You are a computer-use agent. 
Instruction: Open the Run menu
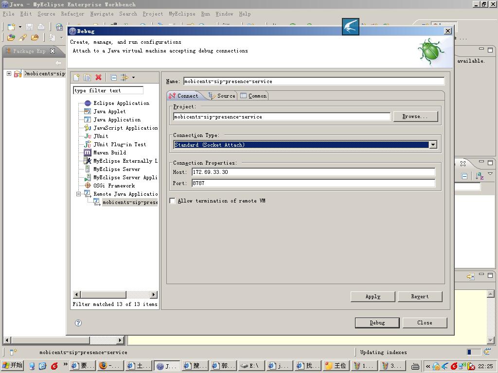206,14
